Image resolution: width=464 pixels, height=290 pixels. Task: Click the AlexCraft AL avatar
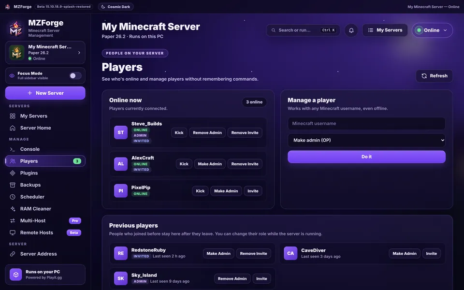click(121, 164)
